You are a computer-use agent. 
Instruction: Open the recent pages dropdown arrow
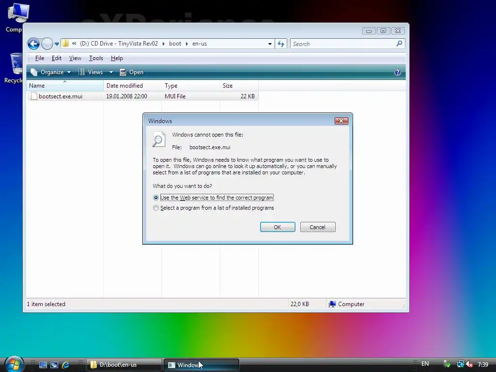[57, 44]
